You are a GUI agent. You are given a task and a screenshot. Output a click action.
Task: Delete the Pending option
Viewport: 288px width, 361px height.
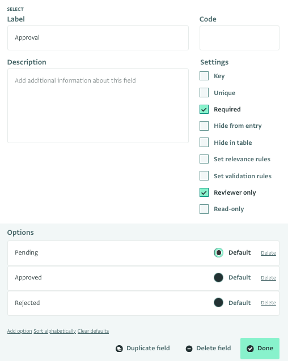[x=268, y=253]
